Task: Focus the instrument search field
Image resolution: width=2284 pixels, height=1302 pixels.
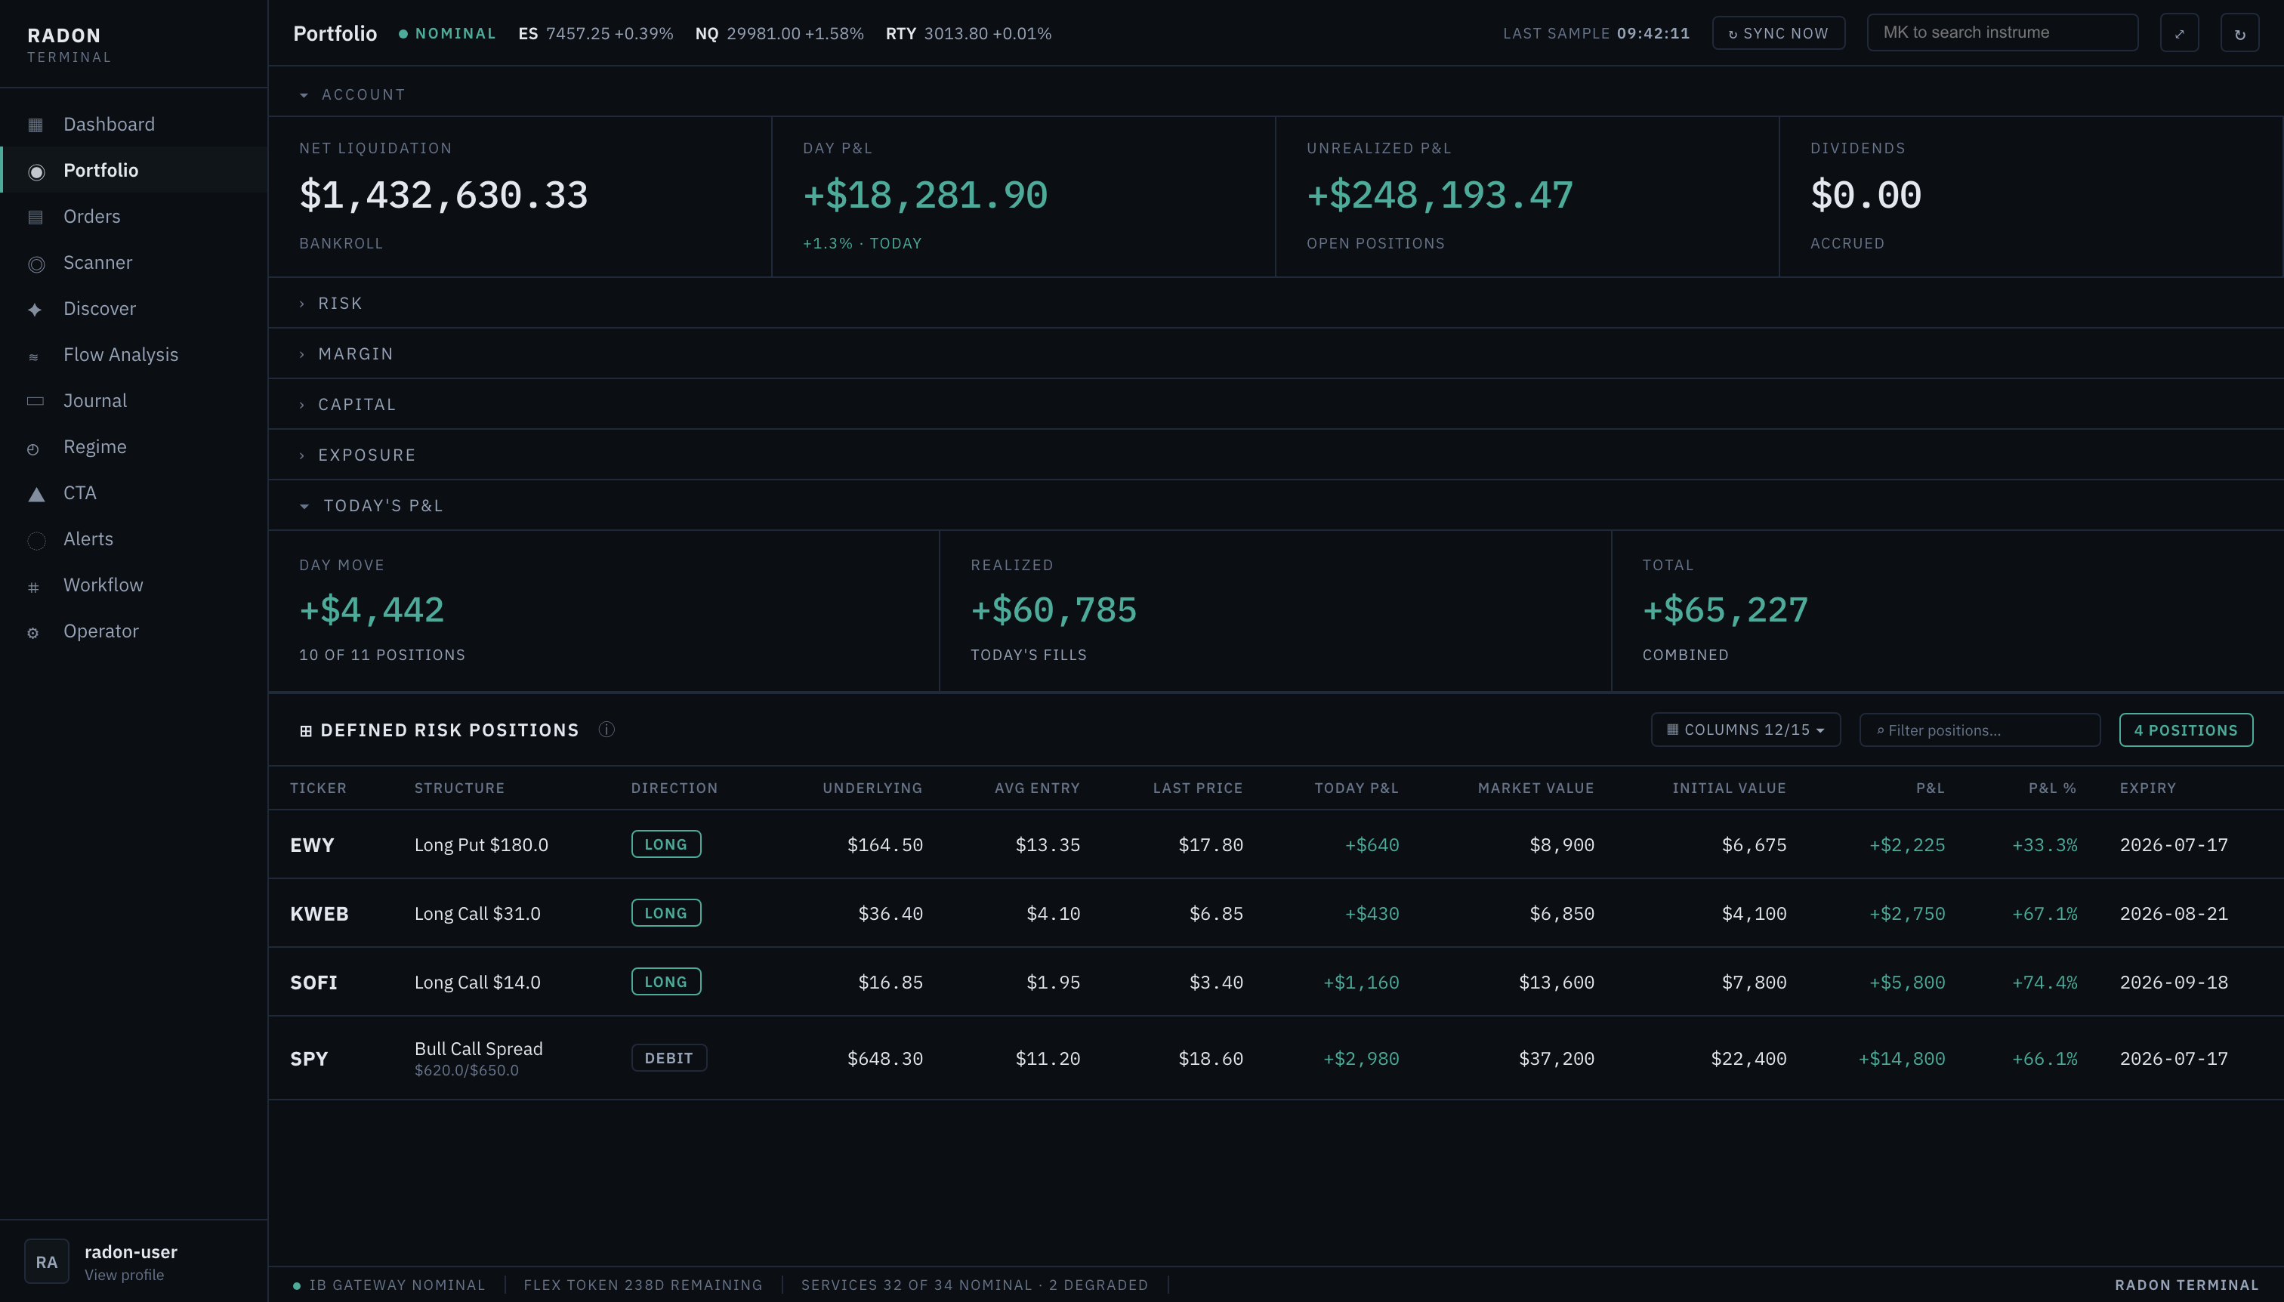Action: coord(2003,33)
